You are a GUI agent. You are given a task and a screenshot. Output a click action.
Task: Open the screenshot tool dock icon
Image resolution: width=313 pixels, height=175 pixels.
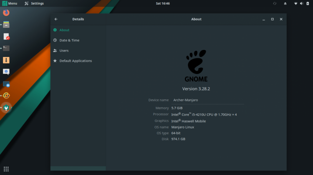[6, 84]
